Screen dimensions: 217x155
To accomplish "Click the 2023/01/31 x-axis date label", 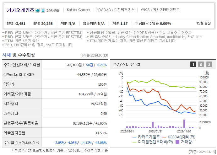I will click(x=155, y=131).
